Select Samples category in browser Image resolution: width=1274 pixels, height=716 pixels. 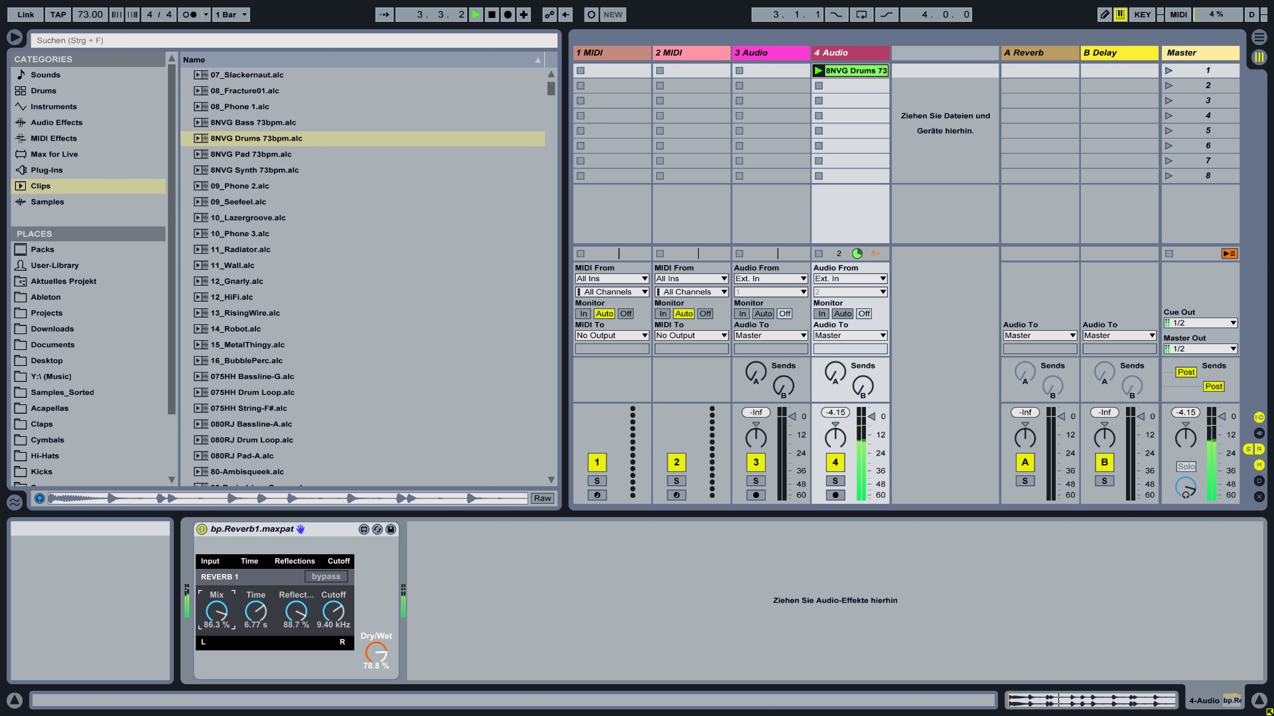[x=47, y=202]
